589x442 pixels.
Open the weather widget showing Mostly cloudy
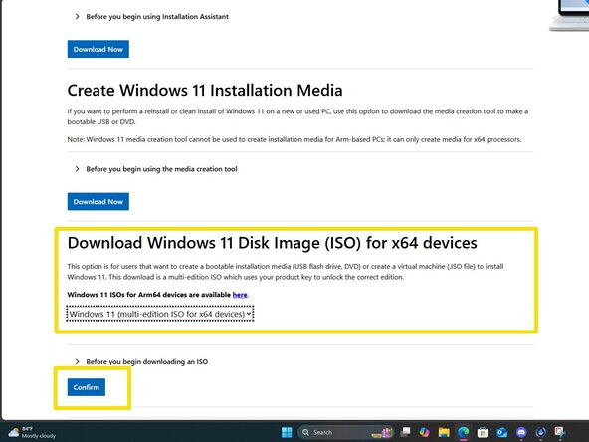click(32, 432)
